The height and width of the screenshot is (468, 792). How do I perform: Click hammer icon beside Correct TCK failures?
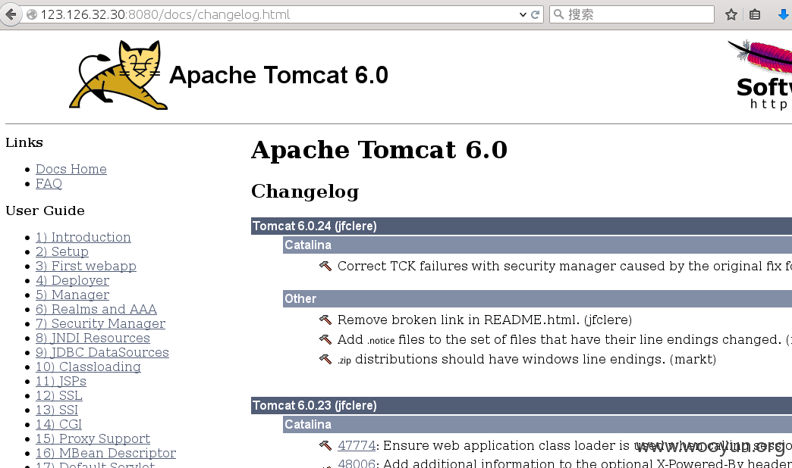[x=325, y=266]
